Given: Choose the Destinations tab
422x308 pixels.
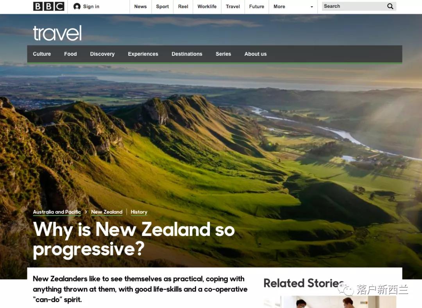Looking at the screenshot, I should pyautogui.click(x=187, y=54).
